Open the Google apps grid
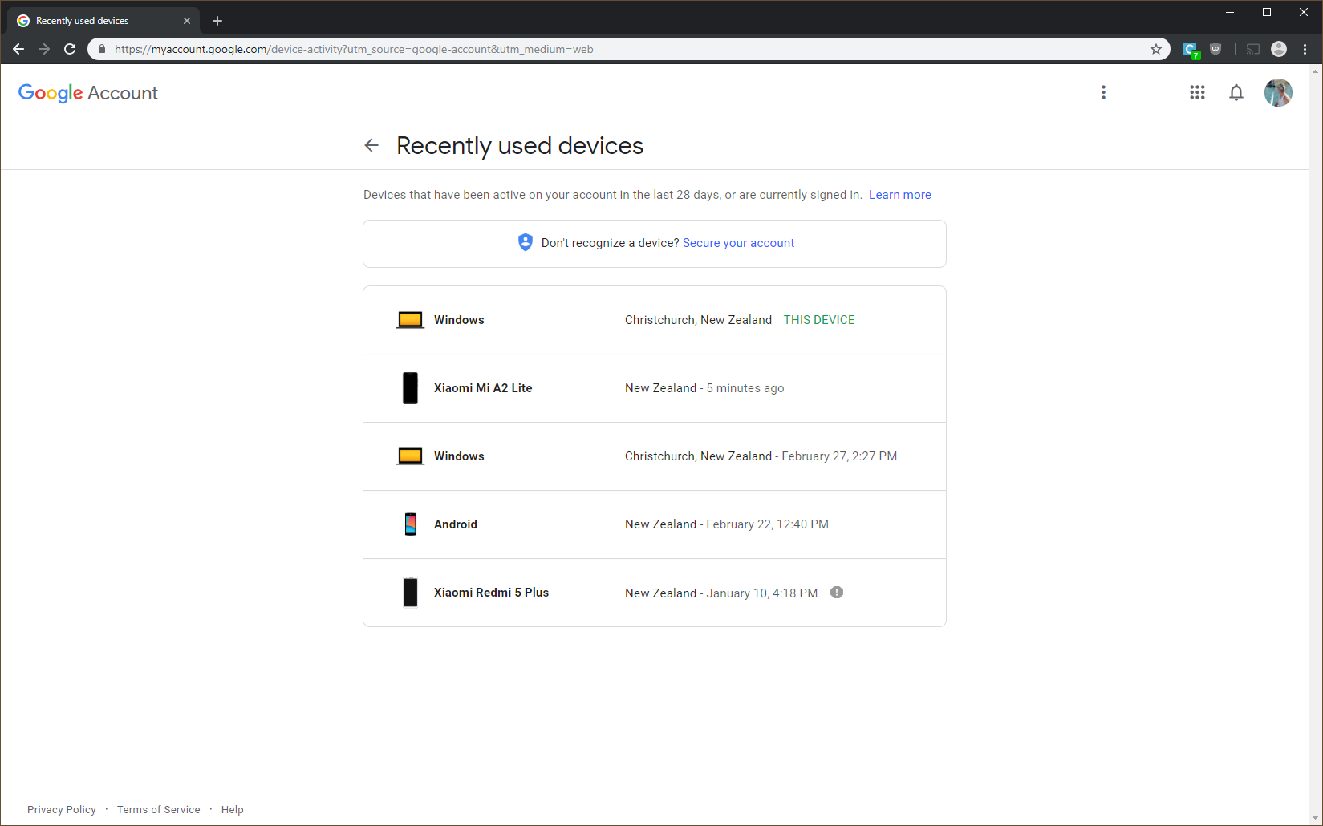 (x=1197, y=93)
